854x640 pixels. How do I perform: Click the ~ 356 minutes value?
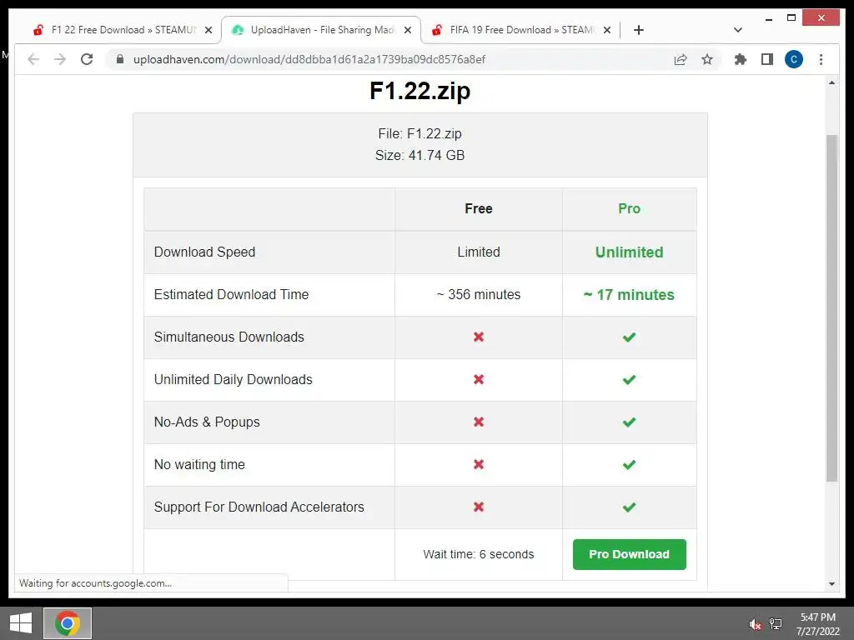tap(478, 294)
